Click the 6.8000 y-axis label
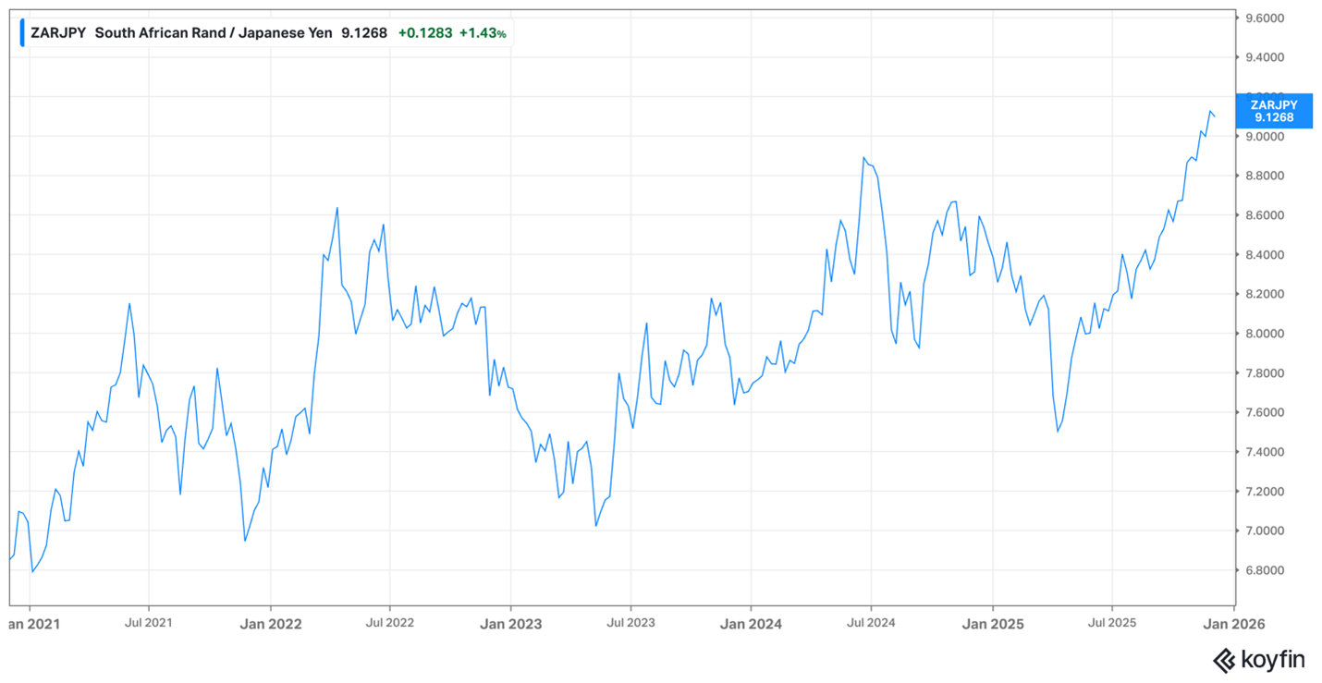Viewport: 1322px width, 683px height. tap(1266, 570)
